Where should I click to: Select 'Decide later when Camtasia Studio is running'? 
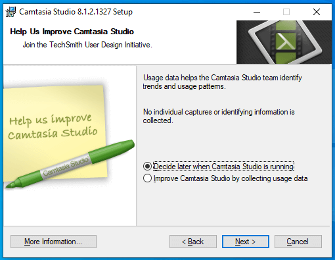(219, 167)
